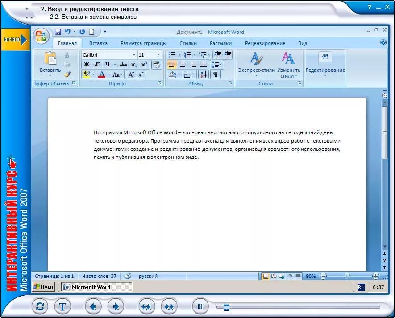395x318 pixels.
Task: Open line spacing dropdown
Action: 217,65
